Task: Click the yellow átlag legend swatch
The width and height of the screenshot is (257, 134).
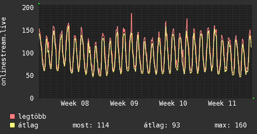Action: [12, 125]
